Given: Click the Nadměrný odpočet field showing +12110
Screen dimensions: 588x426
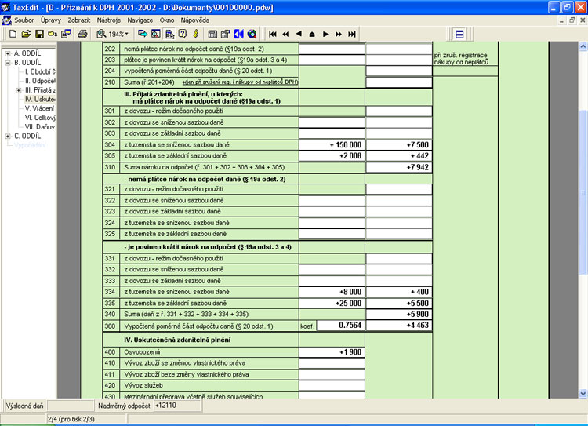Looking at the screenshot, I should click(x=177, y=406).
